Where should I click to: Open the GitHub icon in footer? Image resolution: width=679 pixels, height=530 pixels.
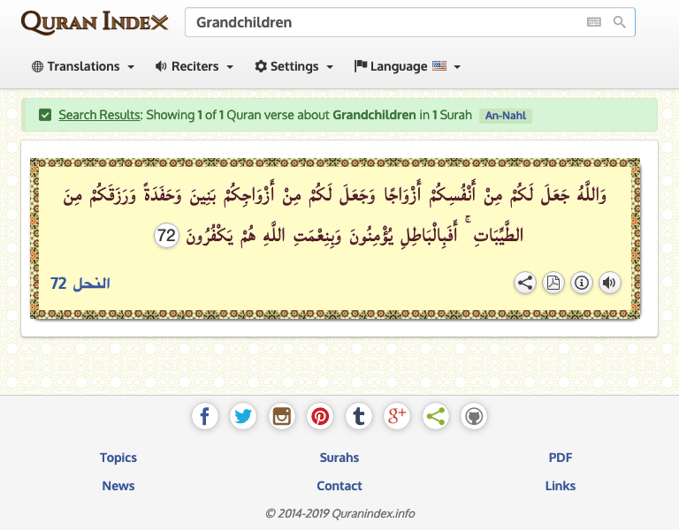point(474,416)
